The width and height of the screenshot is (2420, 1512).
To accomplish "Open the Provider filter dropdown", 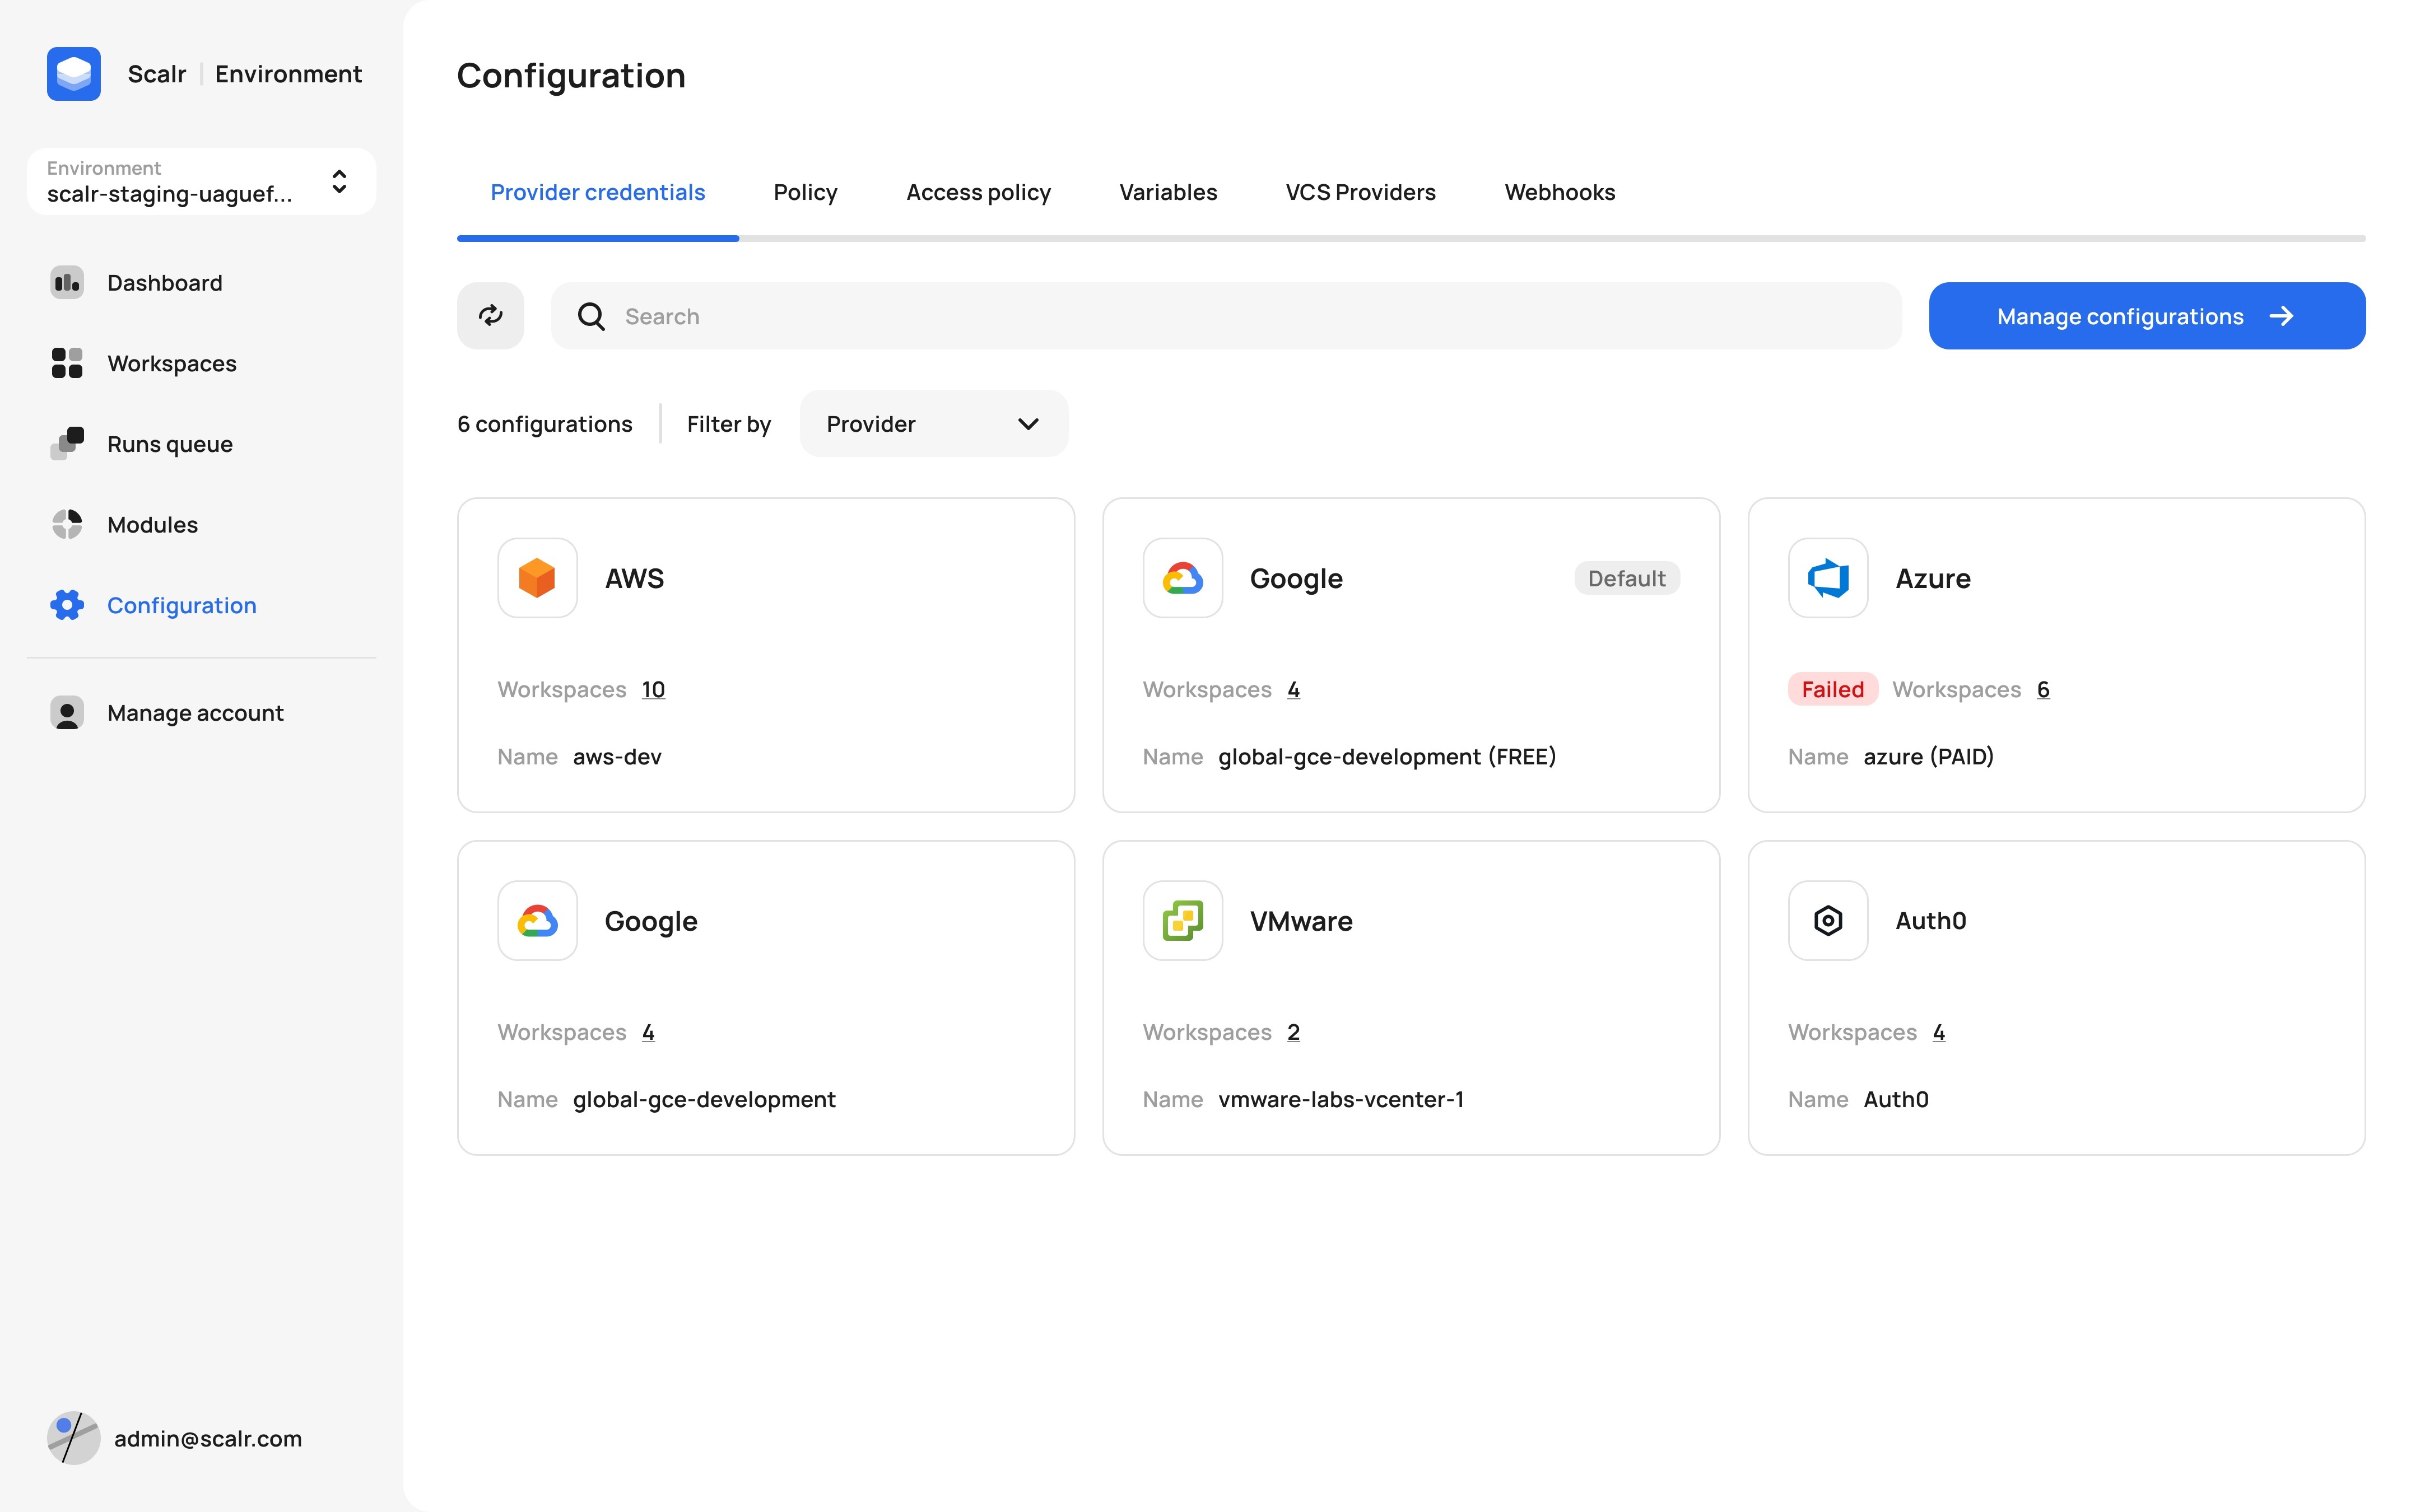I will point(933,424).
